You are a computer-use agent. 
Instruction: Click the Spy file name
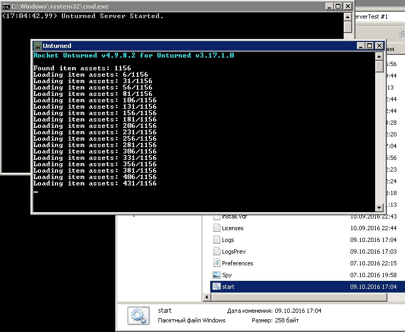pyautogui.click(x=227, y=275)
